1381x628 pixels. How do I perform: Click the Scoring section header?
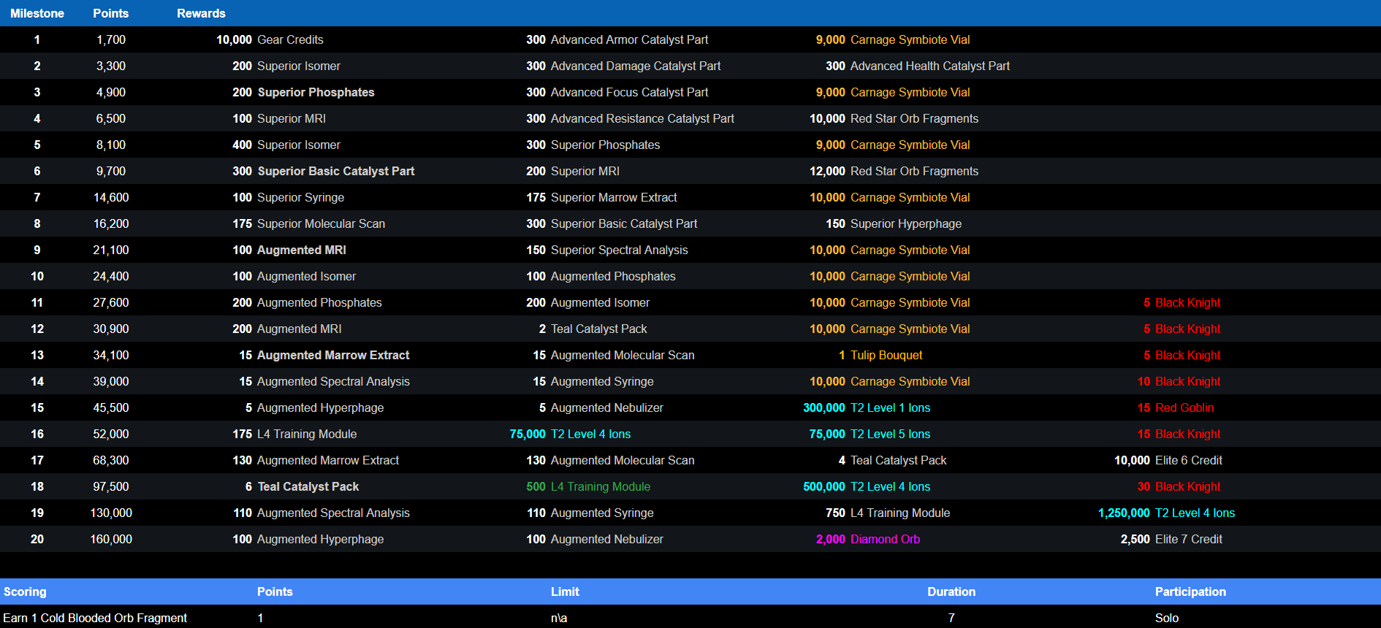click(25, 591)
